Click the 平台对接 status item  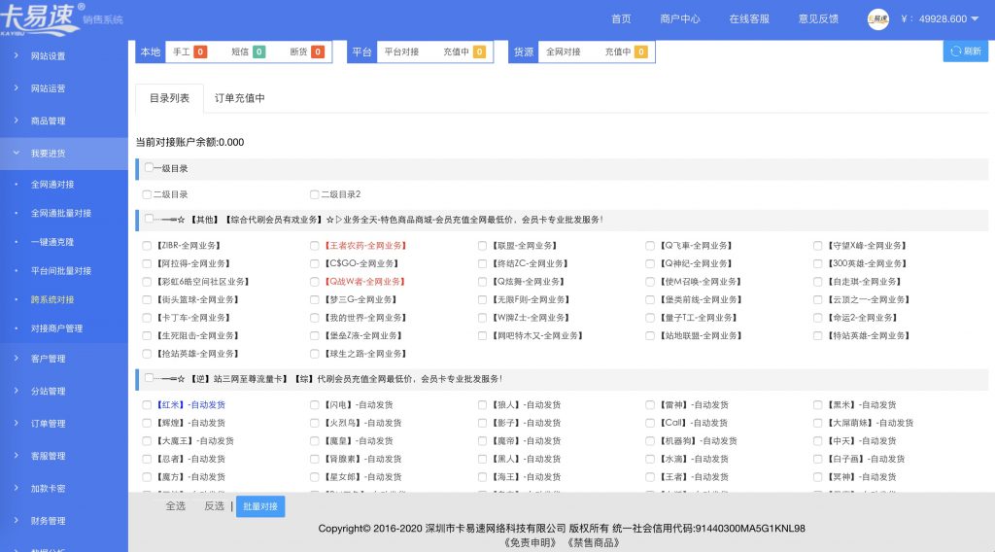click(x=401, y=52)
